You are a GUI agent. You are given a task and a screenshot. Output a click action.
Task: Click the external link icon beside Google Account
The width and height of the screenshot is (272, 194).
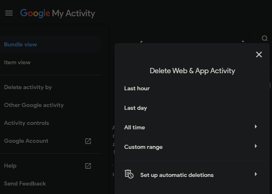(88, 141)
